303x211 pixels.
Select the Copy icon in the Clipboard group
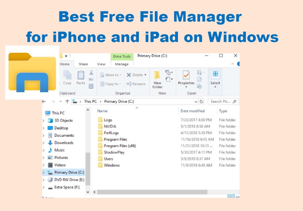coord(67,75)
